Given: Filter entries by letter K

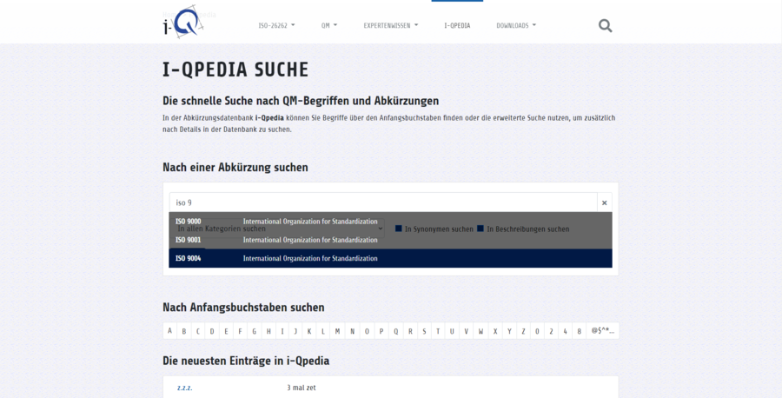Looking at the screenshot, I should (x=309, y=331).
